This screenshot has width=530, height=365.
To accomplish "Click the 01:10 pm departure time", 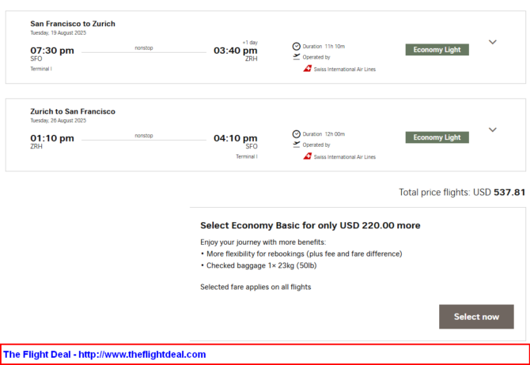I will pyautogui.click(x=52, y=138).
